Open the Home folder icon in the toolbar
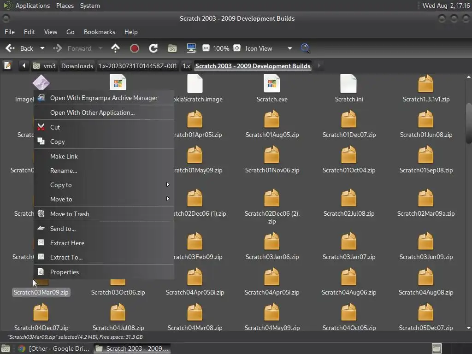 point(172,48)
